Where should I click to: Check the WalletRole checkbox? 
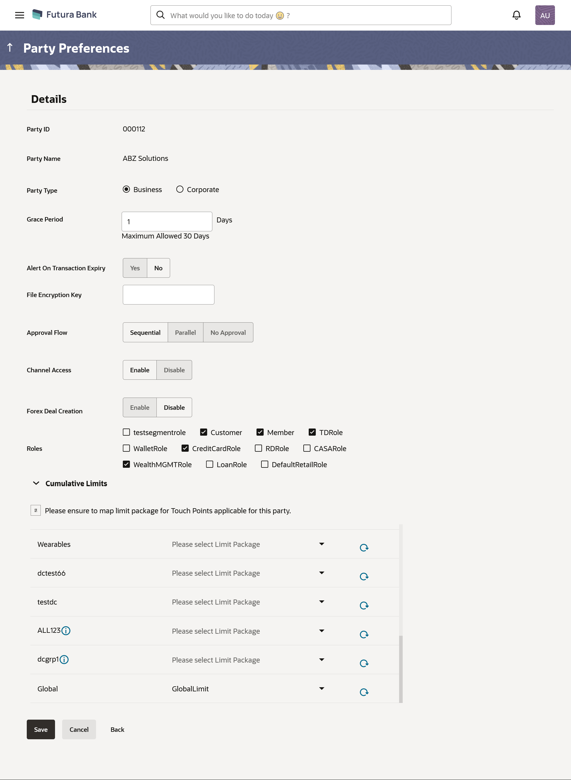point(126,448)
